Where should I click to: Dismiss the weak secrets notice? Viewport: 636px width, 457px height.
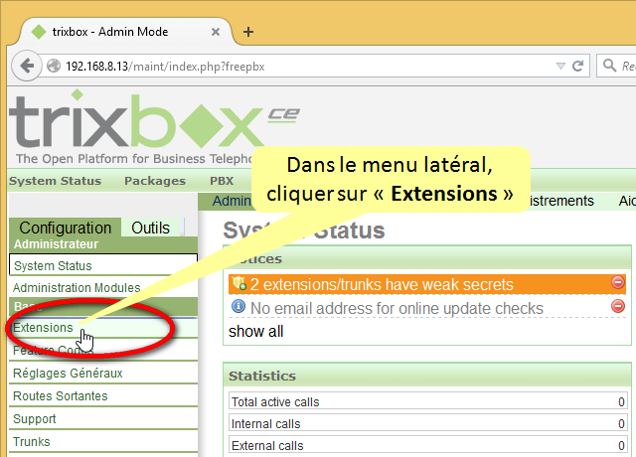[x=618, y=282]
